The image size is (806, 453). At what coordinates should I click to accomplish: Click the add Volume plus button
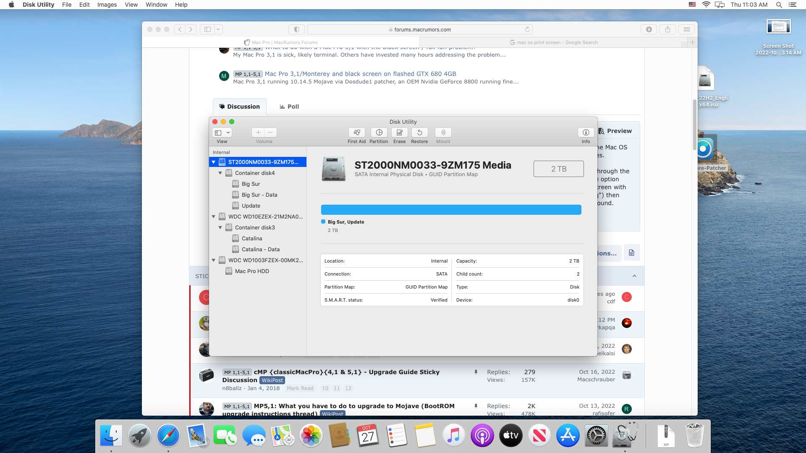click(x=258, y=133)
